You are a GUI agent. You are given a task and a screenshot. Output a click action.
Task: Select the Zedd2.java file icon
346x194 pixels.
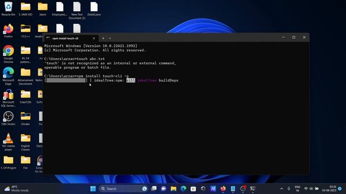point(94,9)
